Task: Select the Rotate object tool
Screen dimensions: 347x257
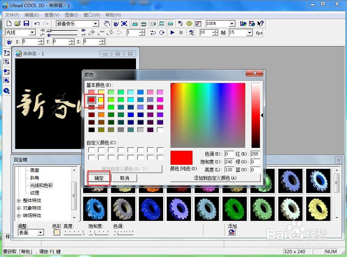Action: (x=116, y=23)
